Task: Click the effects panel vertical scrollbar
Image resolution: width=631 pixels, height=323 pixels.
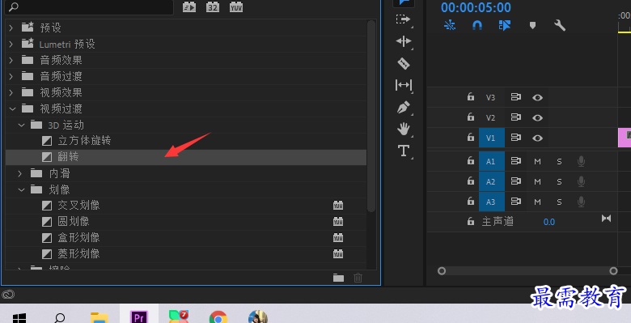Action: [x=371, y=116]
